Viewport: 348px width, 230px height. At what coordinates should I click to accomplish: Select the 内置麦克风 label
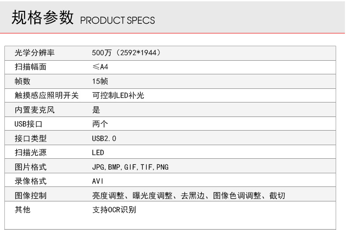pyautogui.click(x=34, y=110)
